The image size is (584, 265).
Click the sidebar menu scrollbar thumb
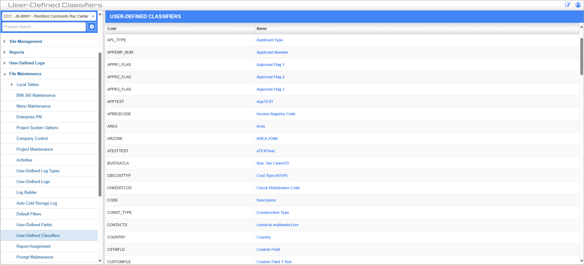[100, 124]
